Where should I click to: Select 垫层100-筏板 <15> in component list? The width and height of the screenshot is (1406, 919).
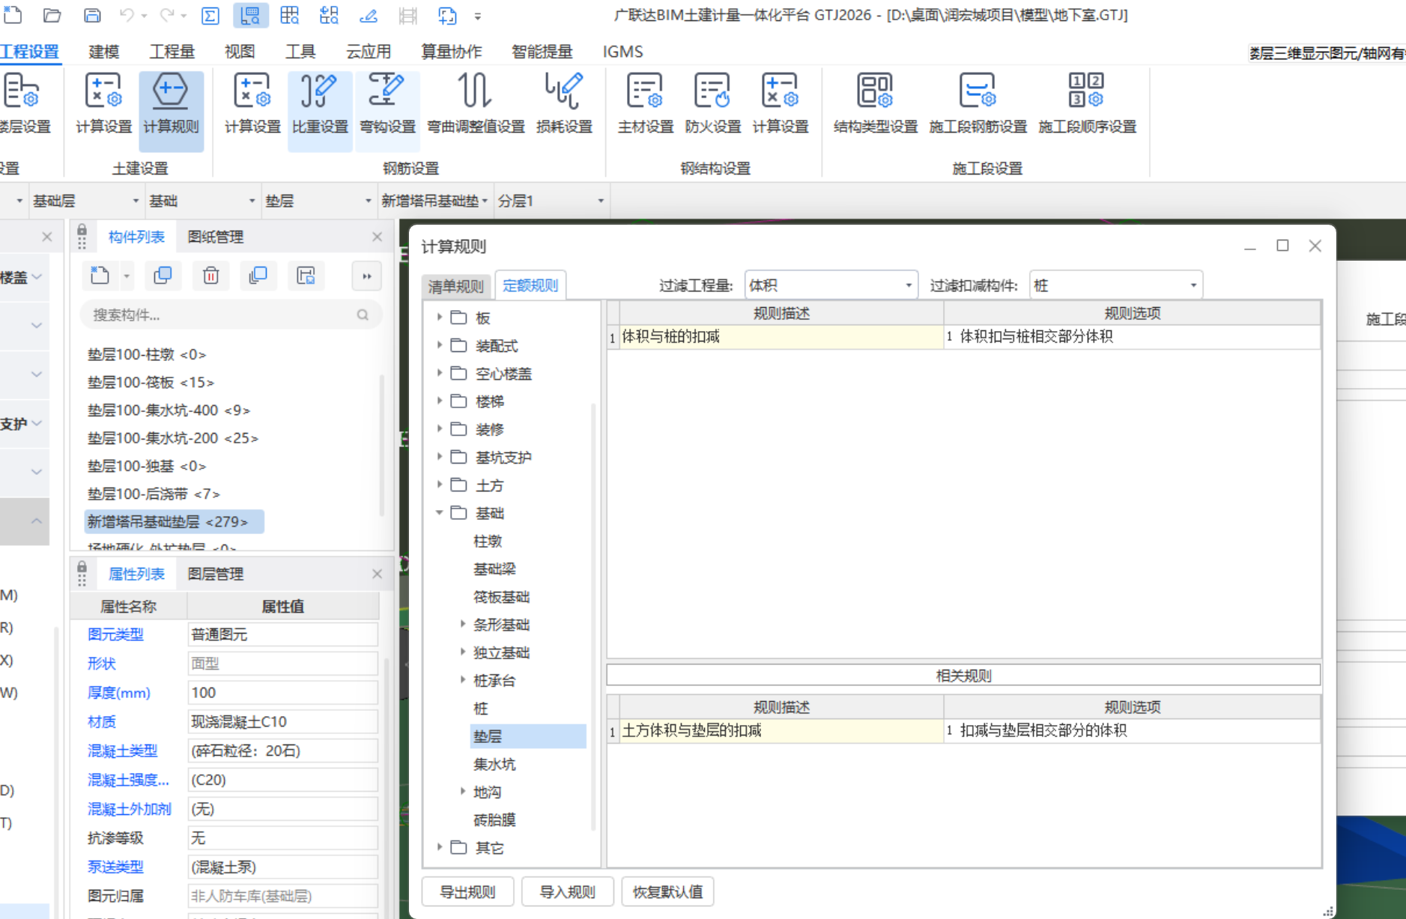(151, 382)
